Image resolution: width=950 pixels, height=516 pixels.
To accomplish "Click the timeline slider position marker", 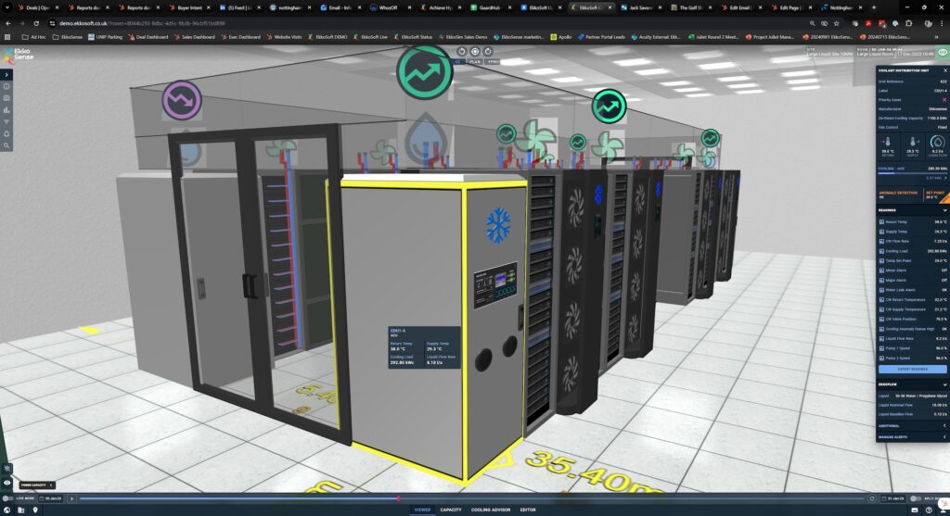I will pyautogui.click(x=398, y=498).
